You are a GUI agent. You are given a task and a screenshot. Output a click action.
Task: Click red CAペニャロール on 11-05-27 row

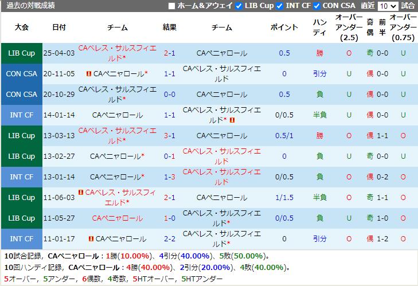[118, 218]
